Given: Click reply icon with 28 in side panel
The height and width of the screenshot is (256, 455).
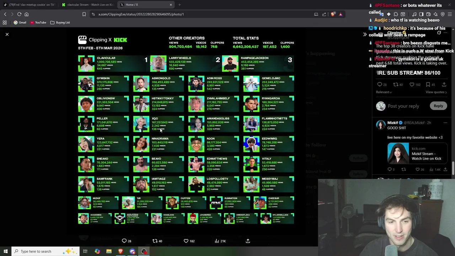Looking at the screenshot, I should [x=382, y=85].
